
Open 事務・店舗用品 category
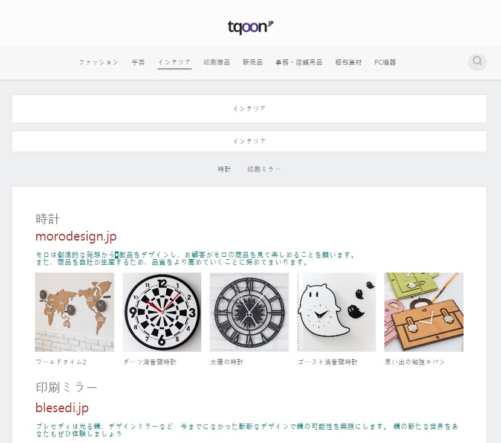point(299,62)
